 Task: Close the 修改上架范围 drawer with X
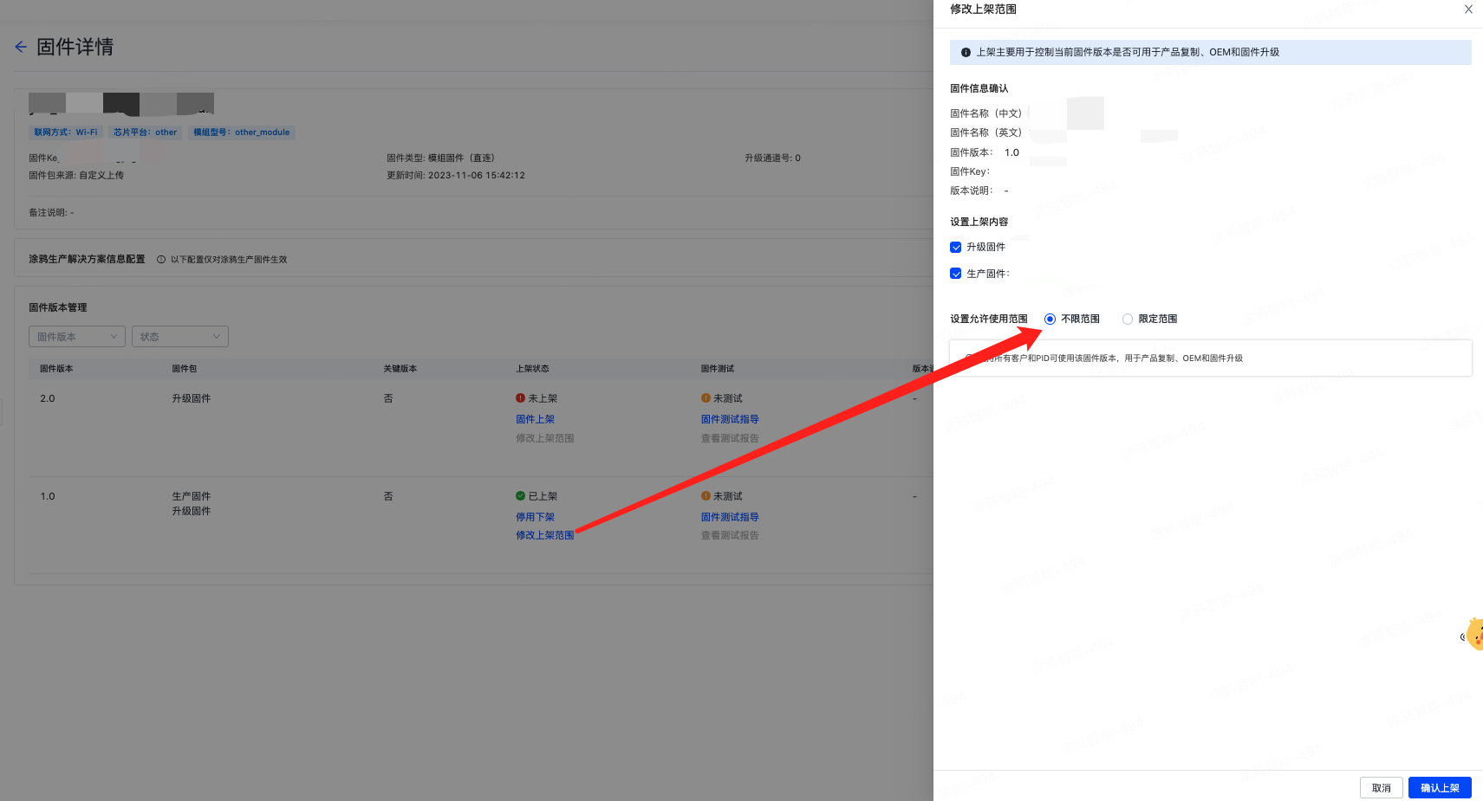coord(1468,10)
